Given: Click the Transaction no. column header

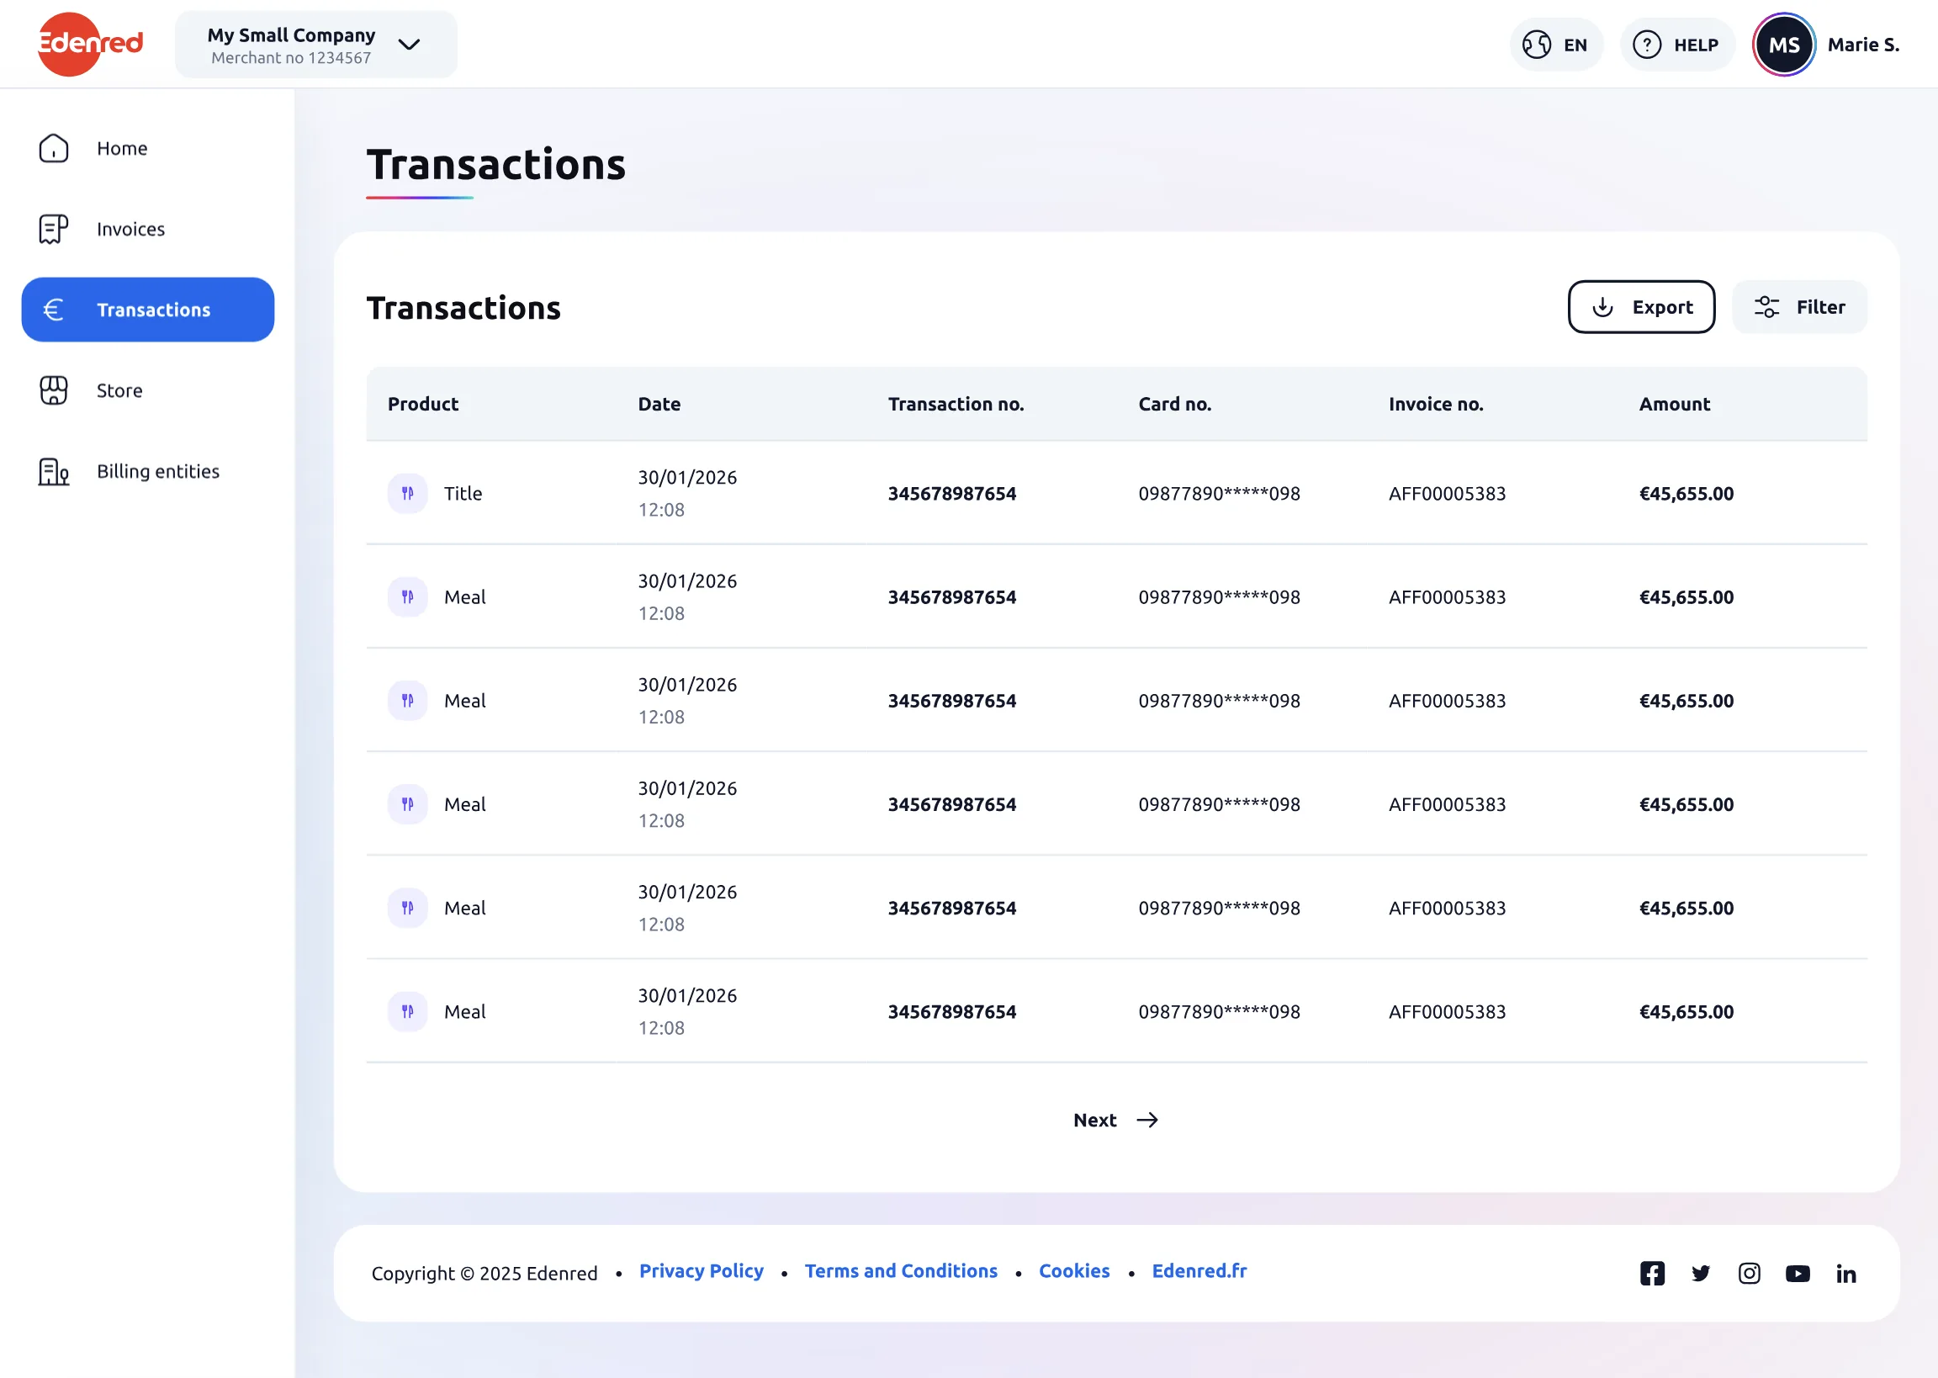Looking at the screenshot, I should click(956, 404).
